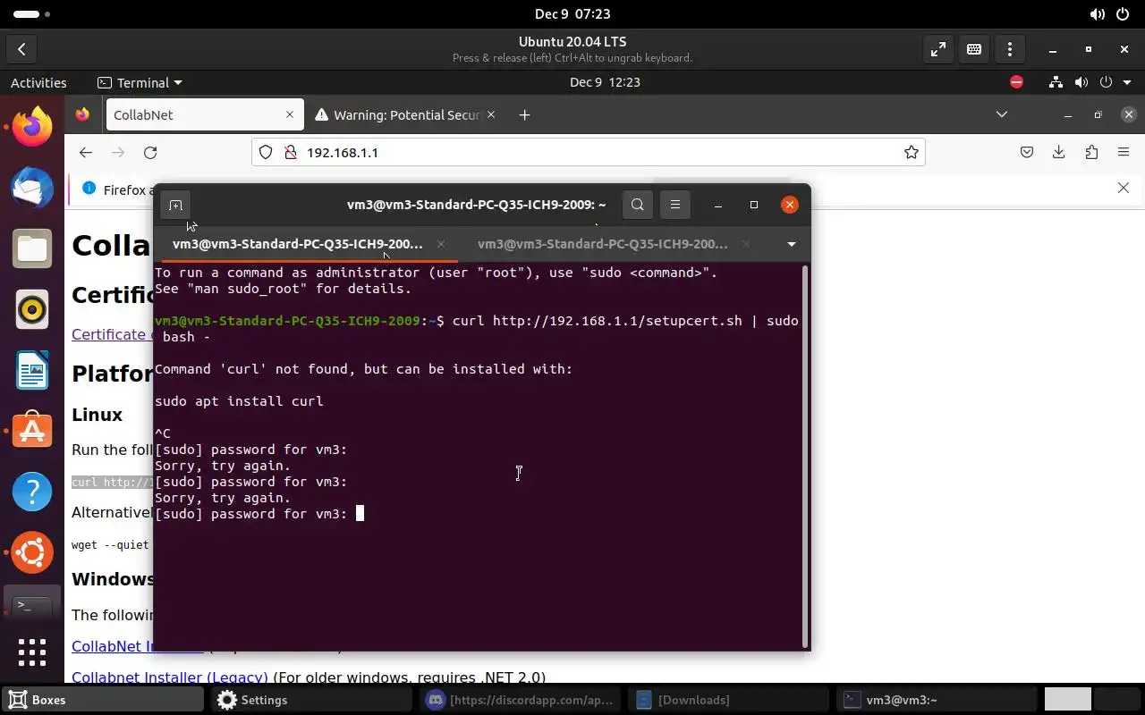Screen dimensions: 1145x715
Task: Go back in Boxes header bar
Action: tap(21, 50)
